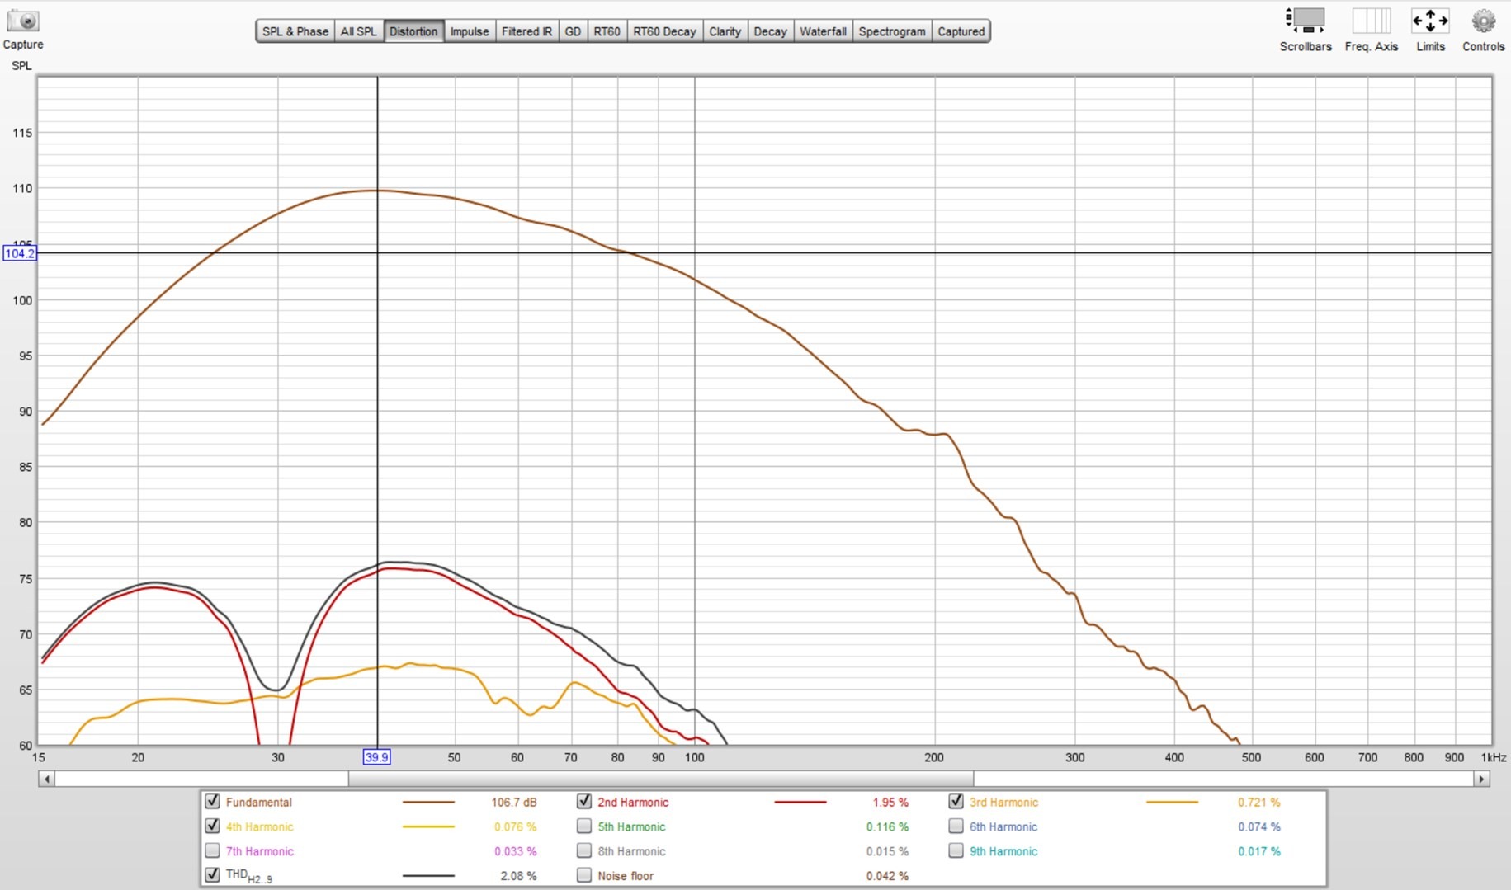
Task: Click the Fundamental brown line swatch
Action: [x=428, y=802]
